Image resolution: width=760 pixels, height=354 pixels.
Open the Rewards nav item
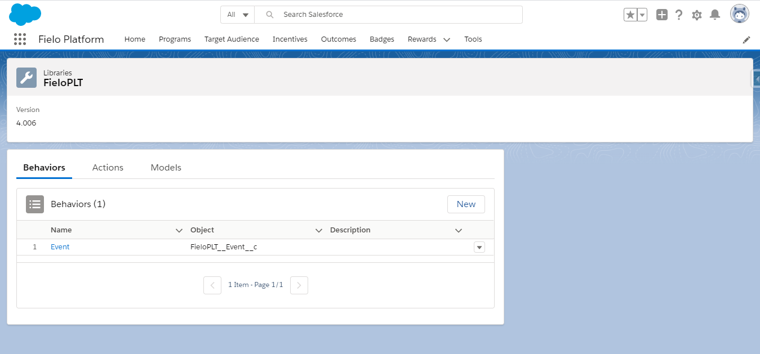pyautogui.click(x=422, y=39)
